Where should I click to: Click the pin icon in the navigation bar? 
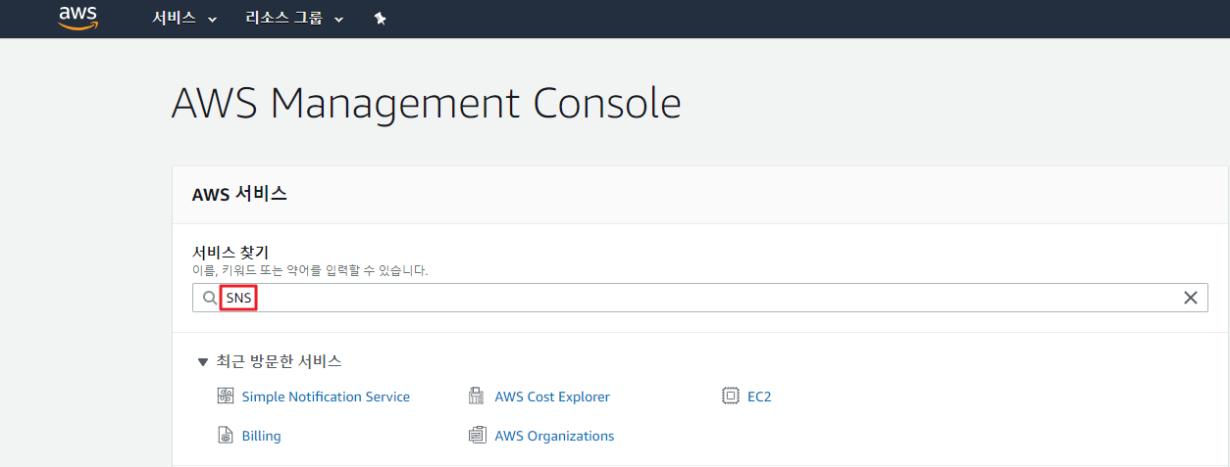tap(381, 19)
